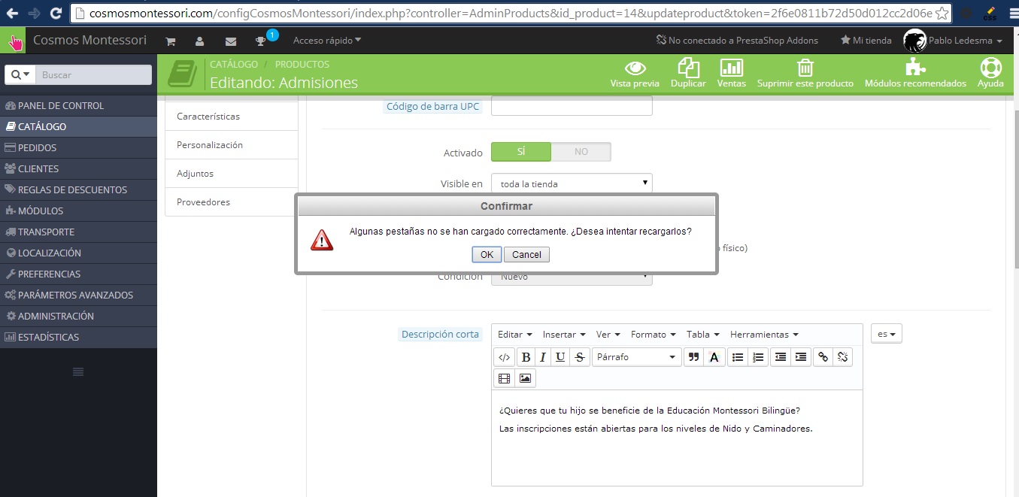Screen dimensions: 1019x497
Task: Open Administración in the sidebar
Action: (x=78, y=317)
